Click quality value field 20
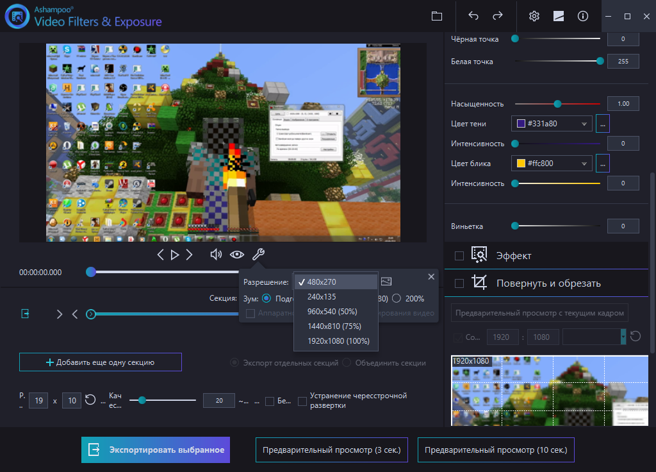Screen dimensions: 656x472 (219, 400)
